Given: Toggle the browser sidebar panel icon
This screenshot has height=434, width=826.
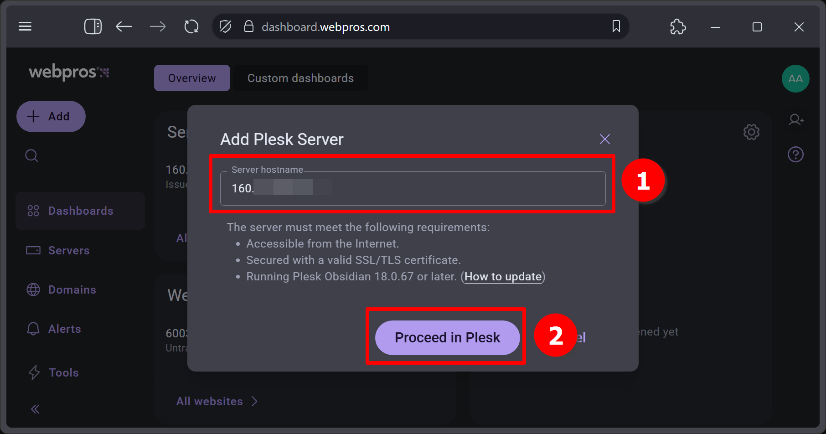Looking at the screenshot, I should tap(93, 26).
